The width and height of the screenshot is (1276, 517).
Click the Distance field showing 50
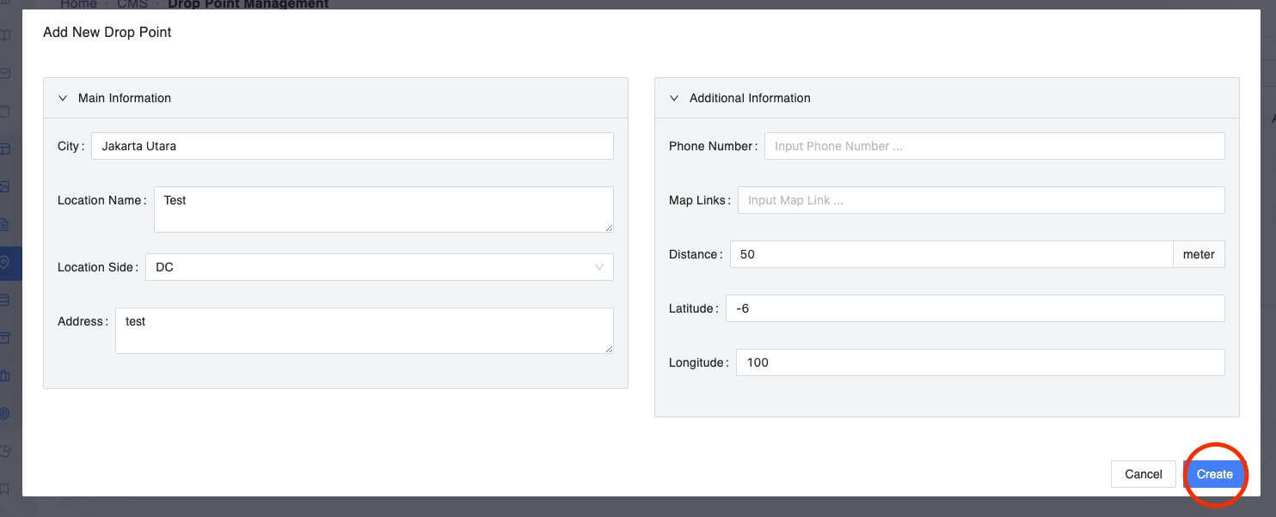(x=951, y=254)
